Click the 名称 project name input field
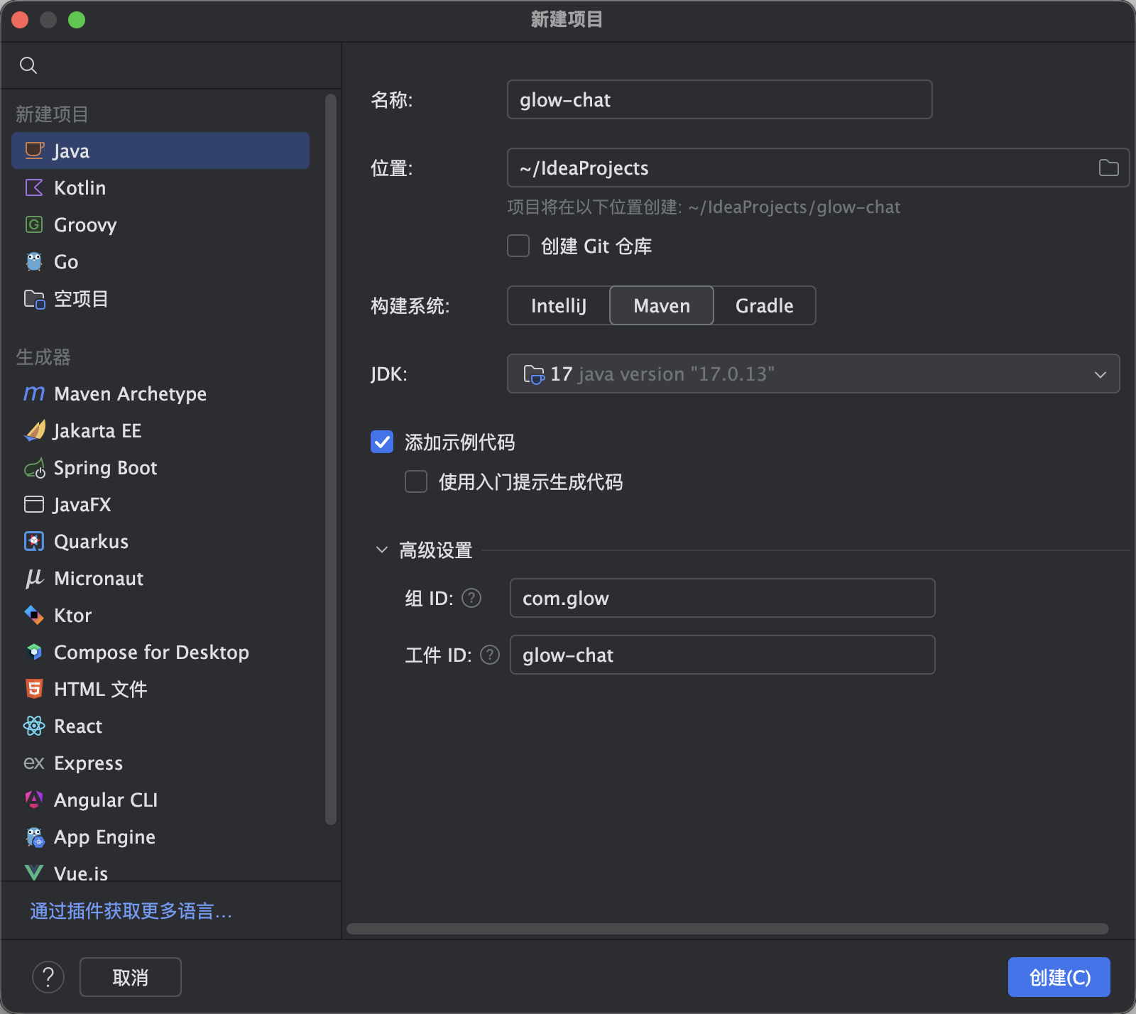 point(719,99)
